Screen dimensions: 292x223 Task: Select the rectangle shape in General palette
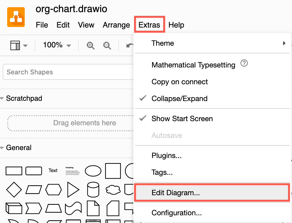click(x=14, y=171)
